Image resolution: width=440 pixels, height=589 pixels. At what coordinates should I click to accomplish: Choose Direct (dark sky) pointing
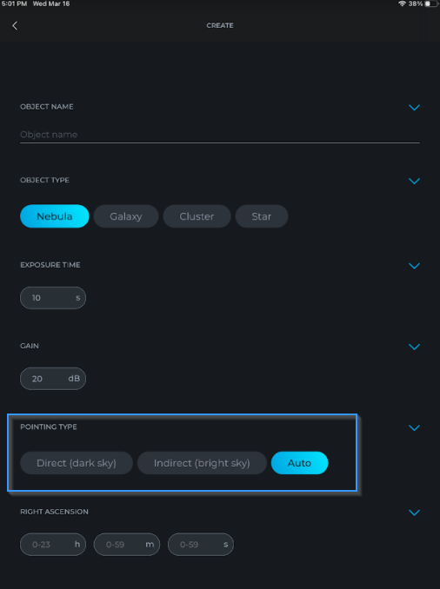(x=77, y=463)
